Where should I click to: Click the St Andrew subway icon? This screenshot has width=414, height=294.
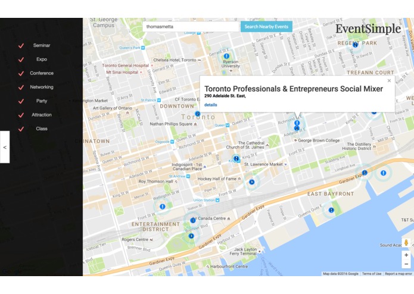click(188, 176)
